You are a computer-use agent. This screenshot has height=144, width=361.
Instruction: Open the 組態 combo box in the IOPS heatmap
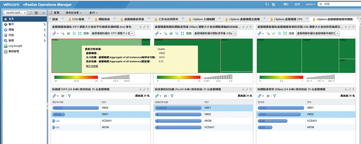coord(113,33)
